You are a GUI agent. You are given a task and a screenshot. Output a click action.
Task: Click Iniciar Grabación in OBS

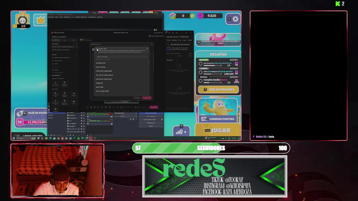[151, 116]
